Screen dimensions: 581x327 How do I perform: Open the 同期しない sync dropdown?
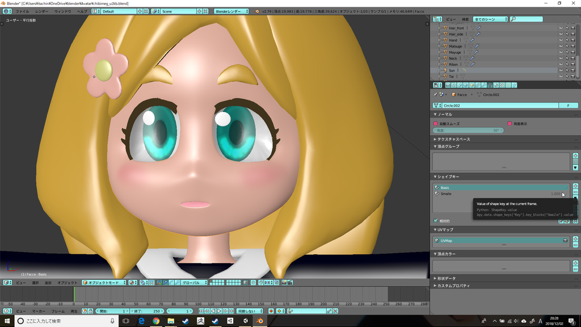coord(250,311)
